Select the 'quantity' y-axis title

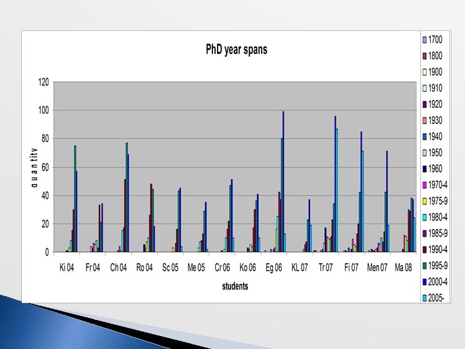[34, 167]
